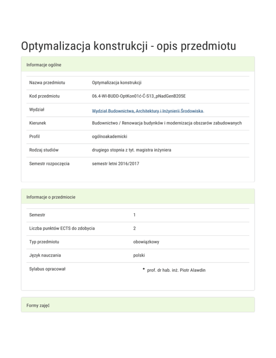Open the Wydział Budownictwa, Architektury i Inżynierii Środowiska link
276x358 pixels.
tap(147, 112)
